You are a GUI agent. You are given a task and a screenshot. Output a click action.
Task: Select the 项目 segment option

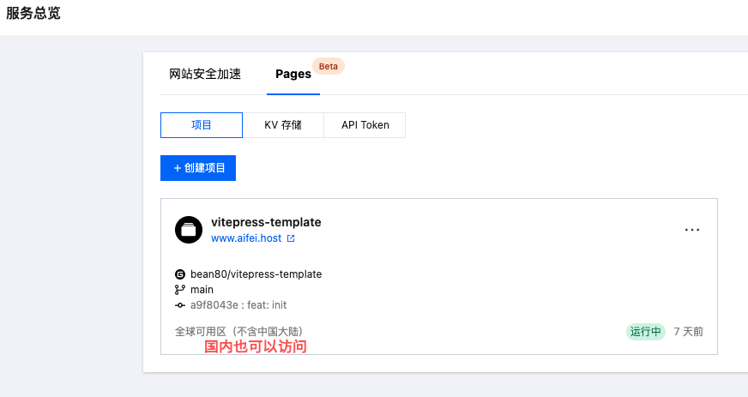202,125
